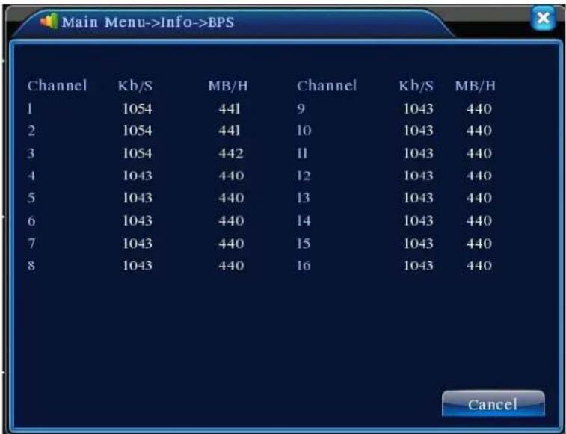This screenshot has width=566, height=434.
Task: Click the 1043 Kb/S value for channel 9
Action: tap(418, 108)
